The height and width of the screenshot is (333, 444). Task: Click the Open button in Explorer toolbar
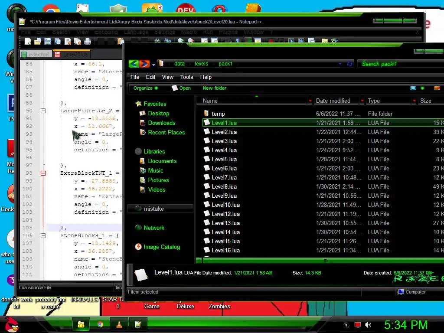pyautogui.click(x=181, y=88)
